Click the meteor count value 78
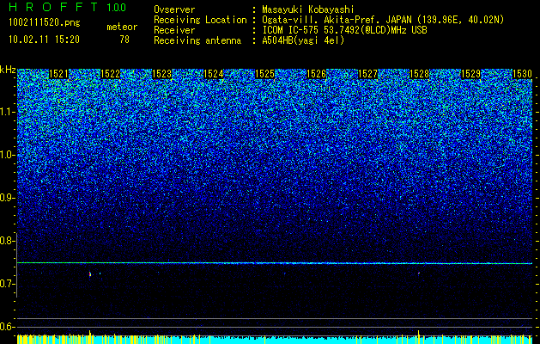The height and width of the screenshot is (344, 540). click(124, 40)
